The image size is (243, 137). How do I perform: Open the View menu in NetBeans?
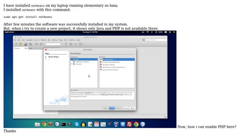[x=24, y=40]
